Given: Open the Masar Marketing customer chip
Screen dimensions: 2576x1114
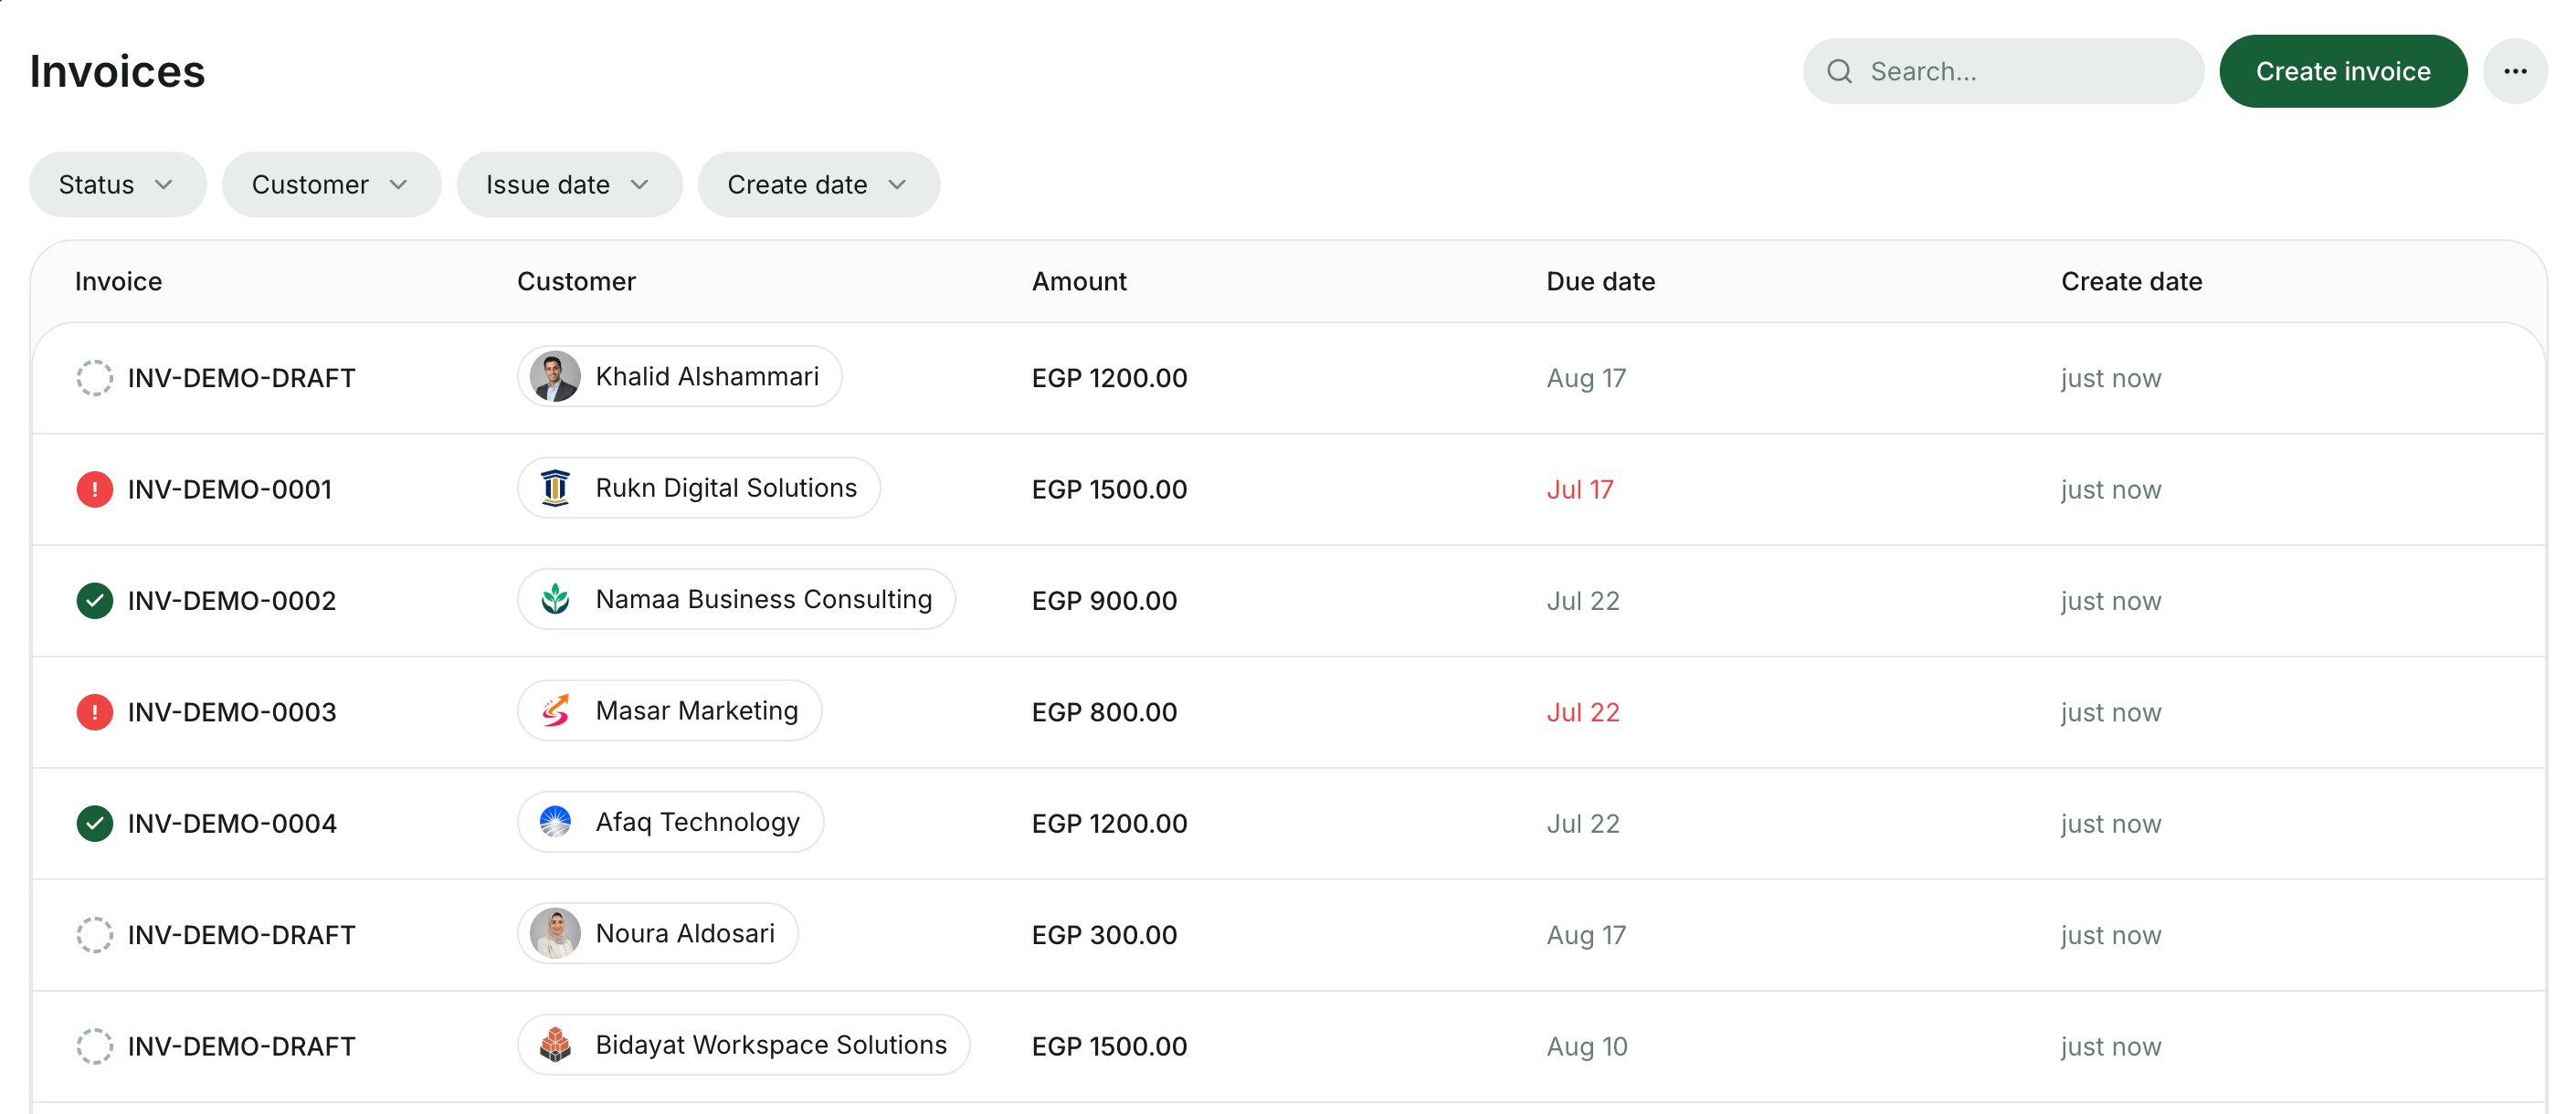Looking at the screenshot, I should point(669,710).
